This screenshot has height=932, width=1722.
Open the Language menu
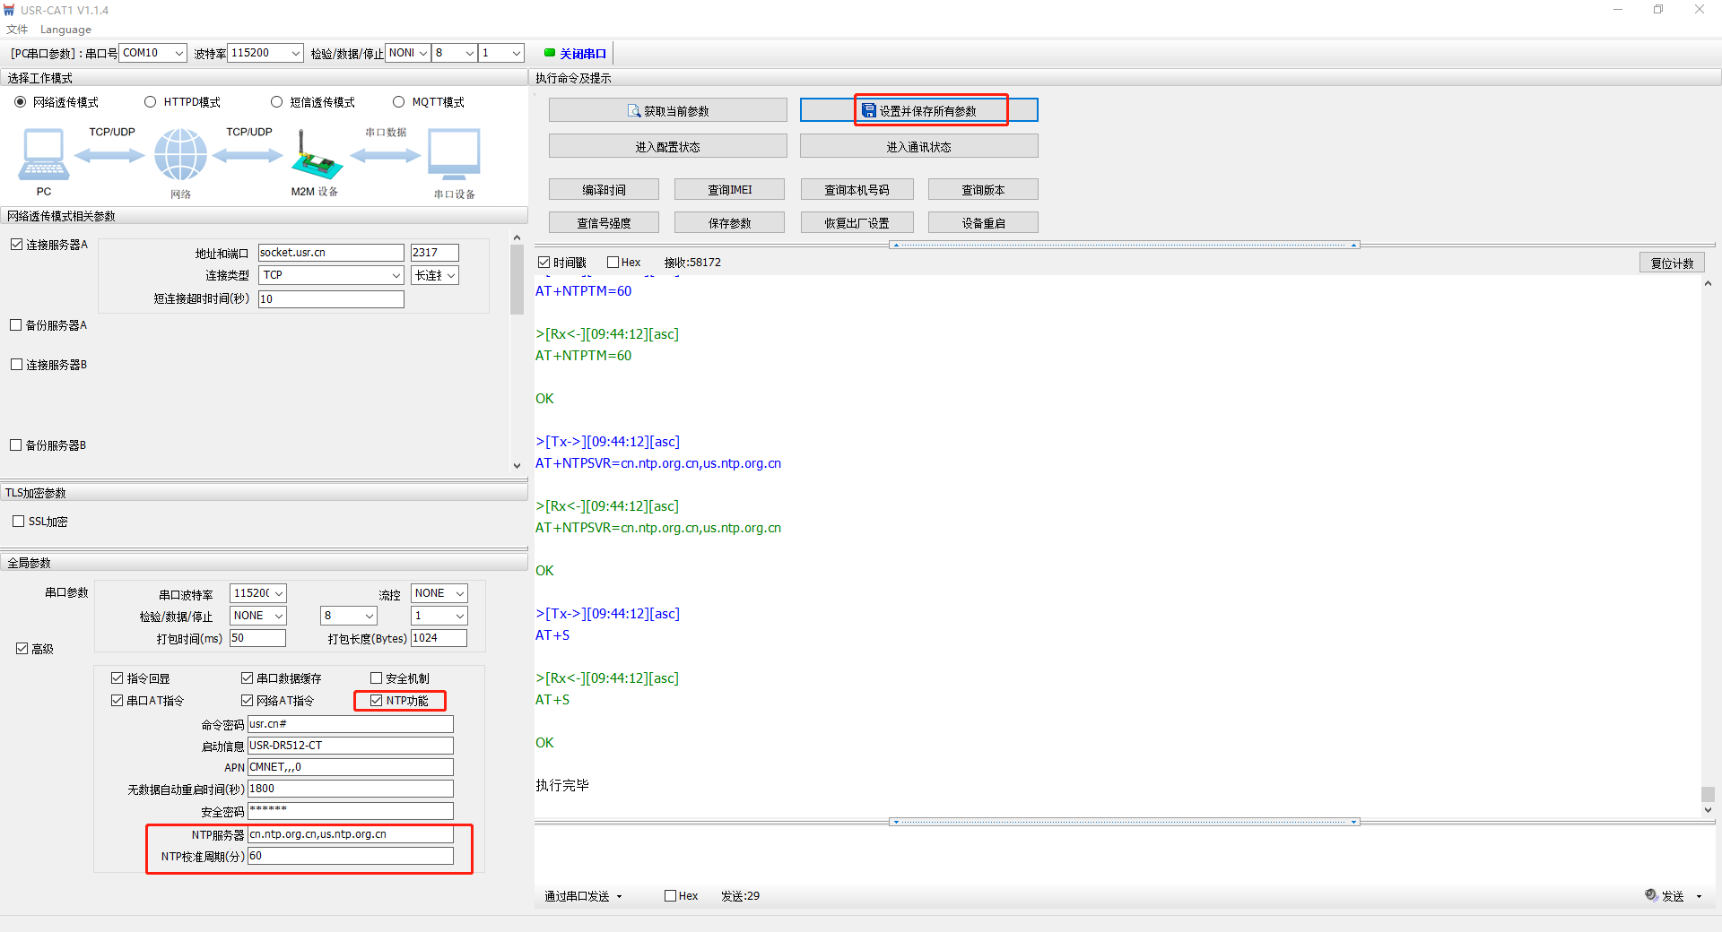pyautogui.click(x=65, y=30)
